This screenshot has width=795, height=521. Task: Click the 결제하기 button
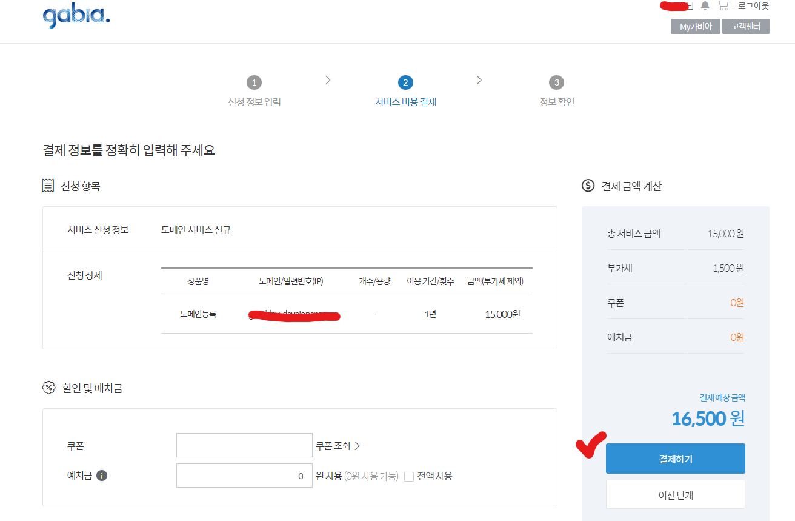676,459
